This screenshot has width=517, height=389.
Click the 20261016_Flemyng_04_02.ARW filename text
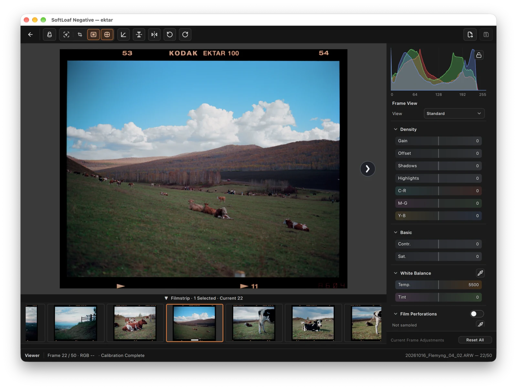click(x=439, y=355)
